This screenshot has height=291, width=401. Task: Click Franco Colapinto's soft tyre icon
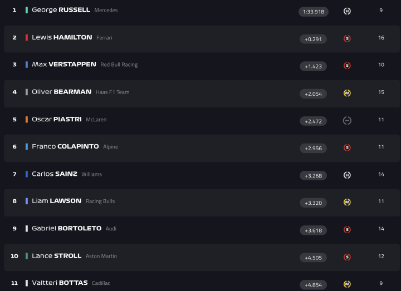[x=347, y=148]
